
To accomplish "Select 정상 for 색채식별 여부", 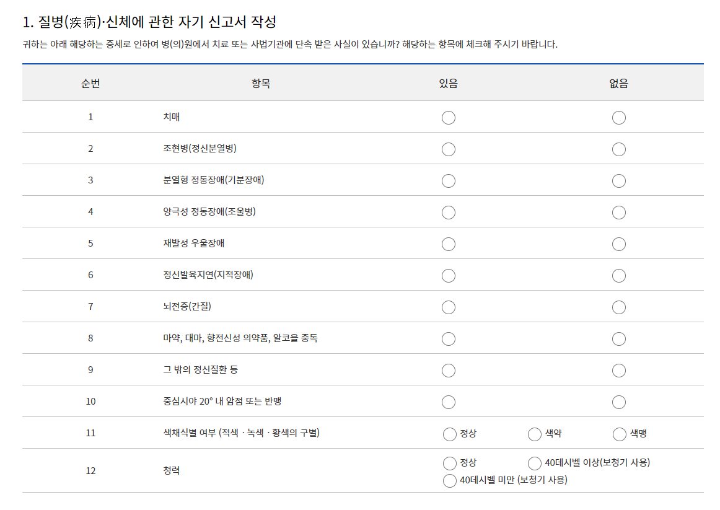I will 449,434.
